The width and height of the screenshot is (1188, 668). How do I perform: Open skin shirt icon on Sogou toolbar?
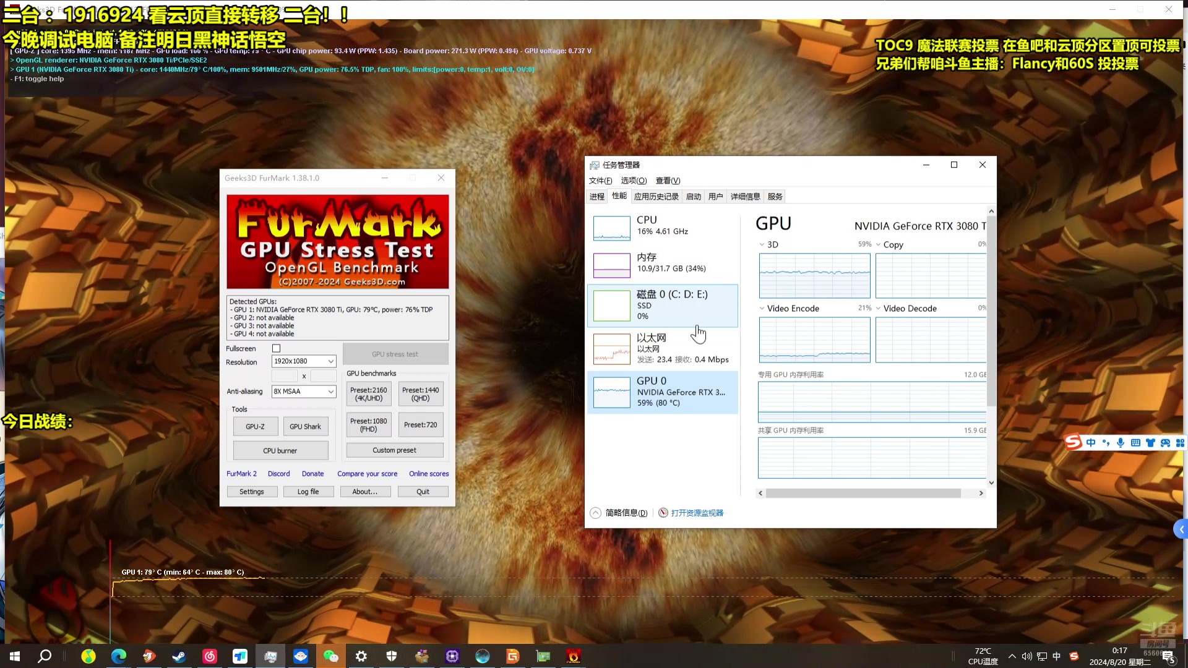[1150, 443]
